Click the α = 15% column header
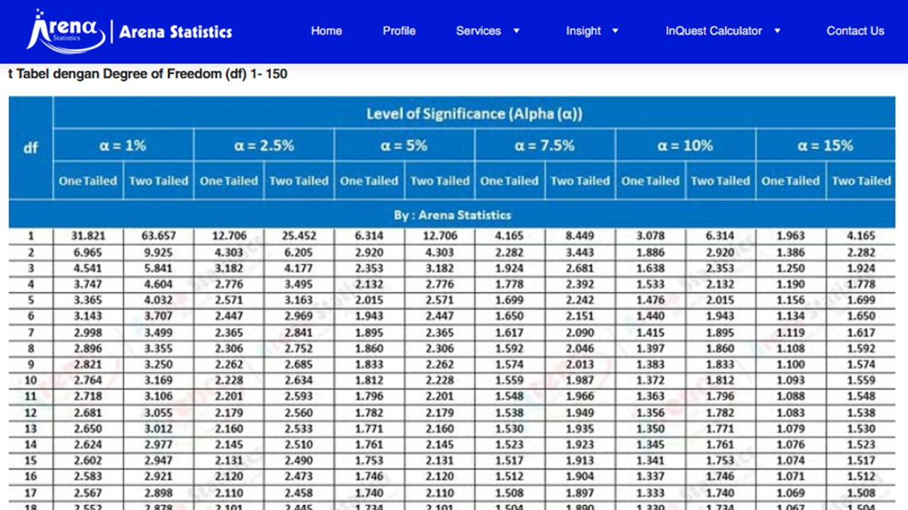908x510 pixels. tap(825, 146)
